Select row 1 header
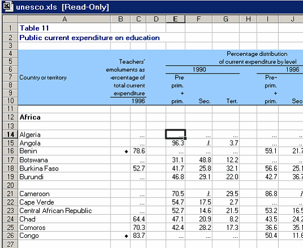303x248 pixels. (x=10, y=28)
